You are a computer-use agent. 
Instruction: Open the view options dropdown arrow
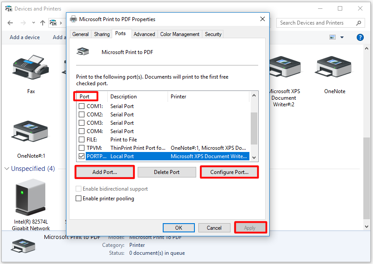[342, 37]
